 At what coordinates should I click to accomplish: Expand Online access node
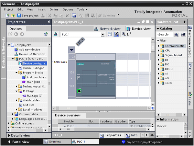point(9,123)
